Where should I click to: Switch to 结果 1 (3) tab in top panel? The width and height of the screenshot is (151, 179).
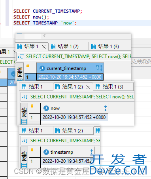coord(109,47)
